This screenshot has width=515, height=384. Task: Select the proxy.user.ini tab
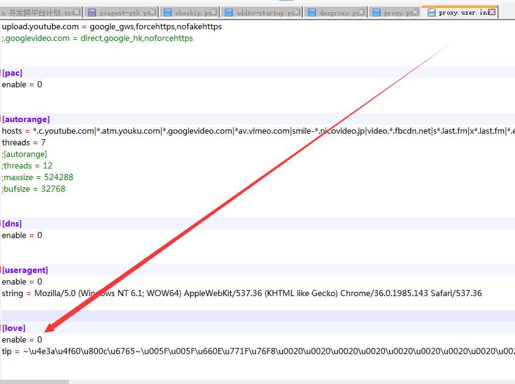click(460, 12)
